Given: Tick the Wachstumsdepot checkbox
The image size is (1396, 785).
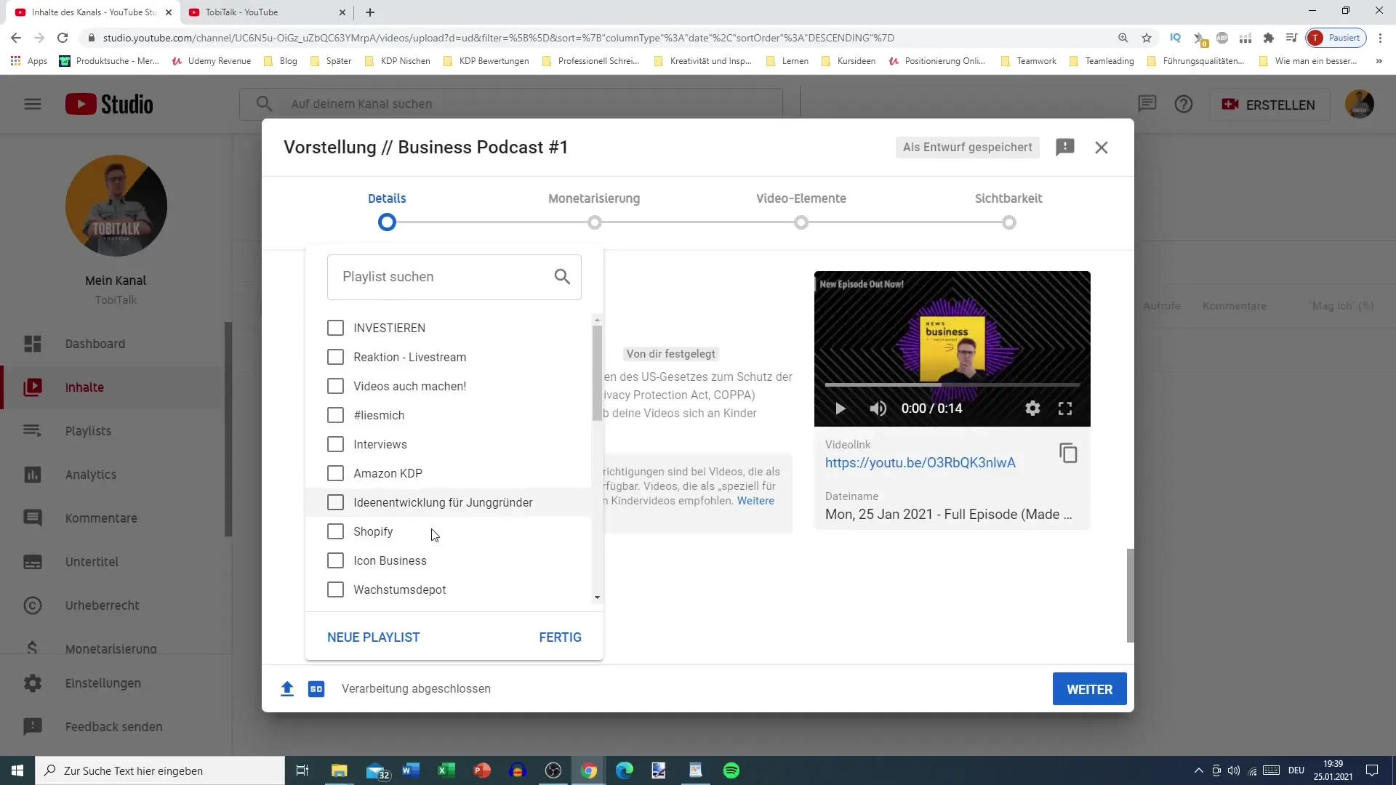Looking at the screenshot, I should point(335,589).
